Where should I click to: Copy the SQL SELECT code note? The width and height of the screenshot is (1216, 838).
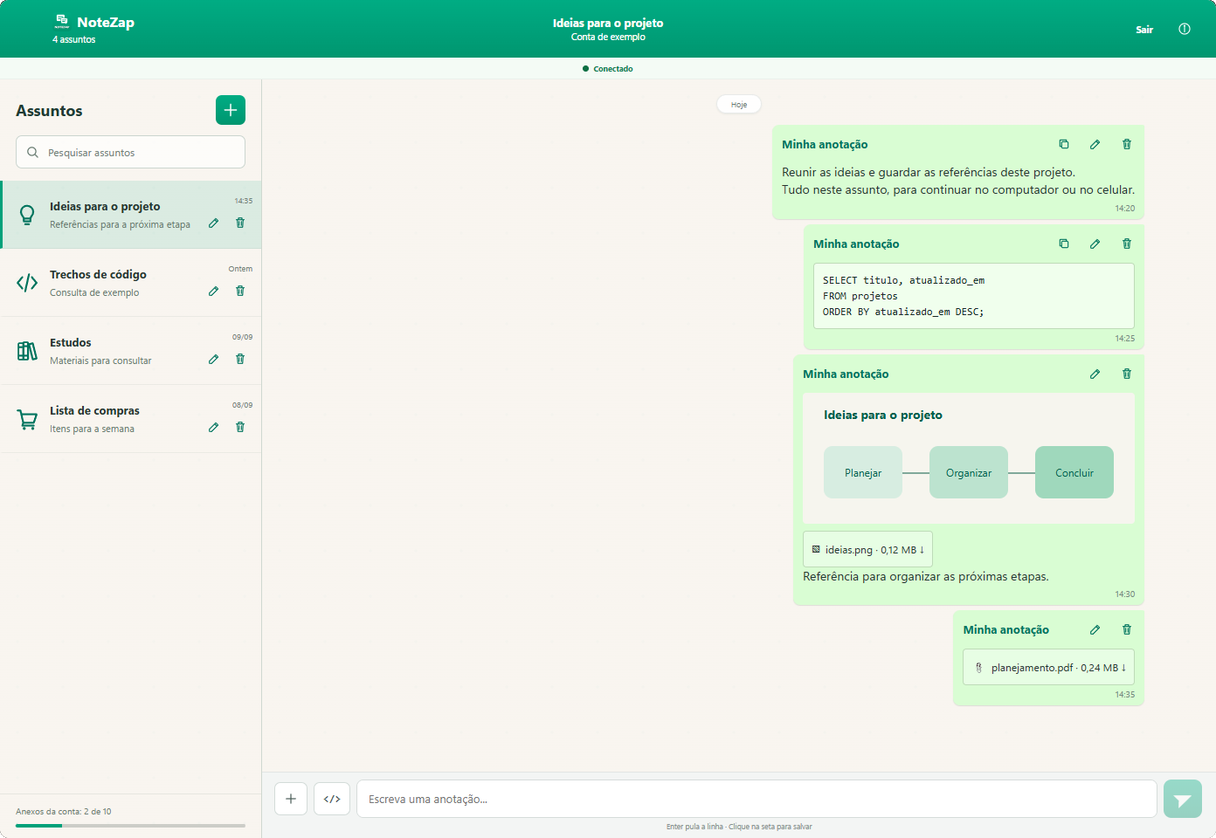tap(1064, 244)
